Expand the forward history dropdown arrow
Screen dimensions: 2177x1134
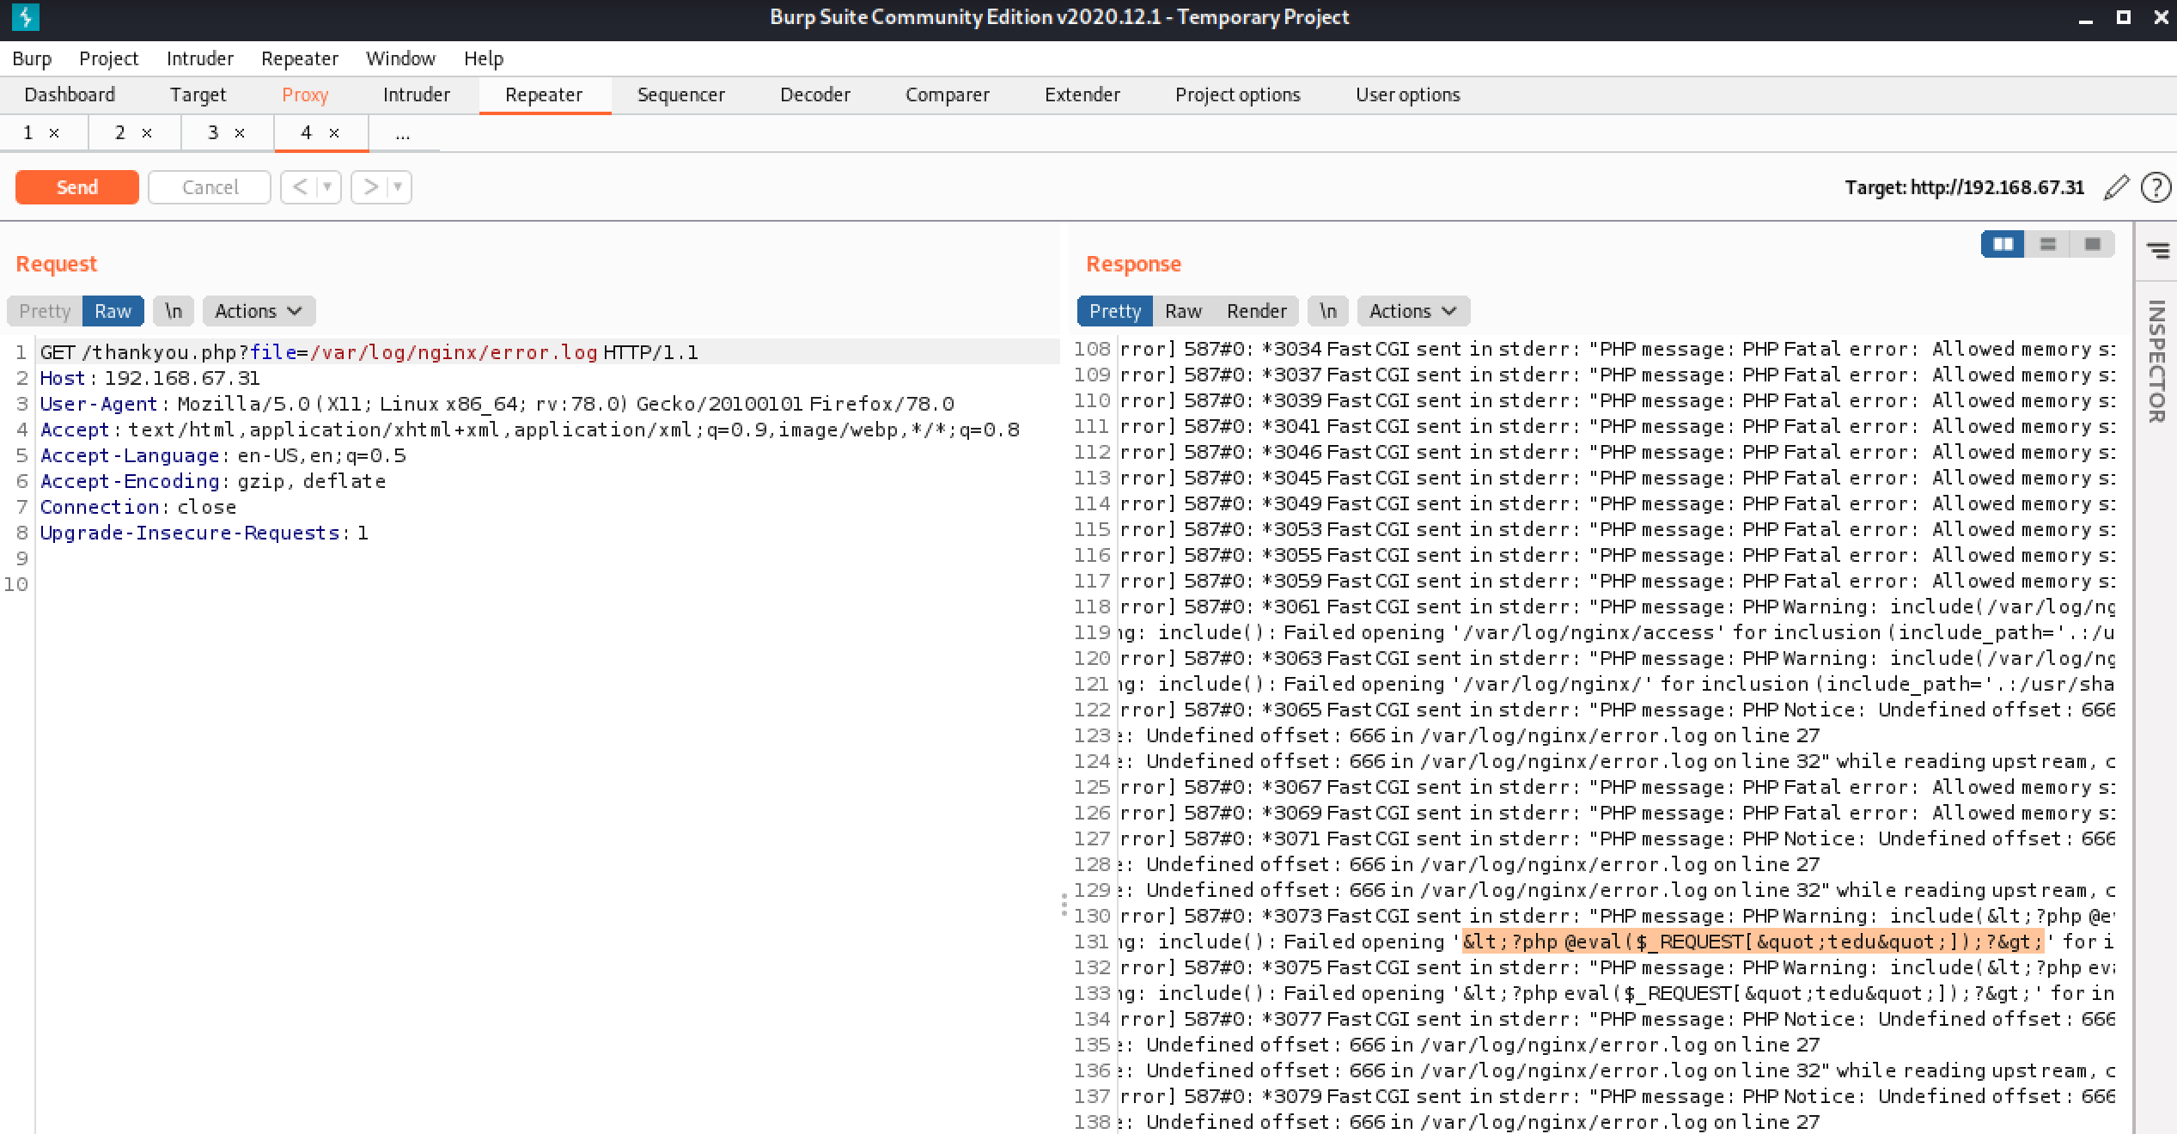click(x=398, y=187)
